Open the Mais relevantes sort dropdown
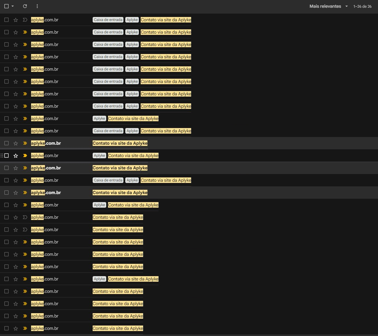378x336 pixels. click(x=329, y=6)
